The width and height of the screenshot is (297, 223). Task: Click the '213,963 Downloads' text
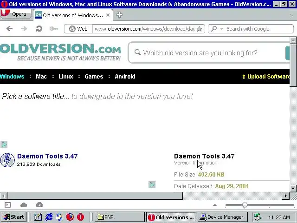39,164
